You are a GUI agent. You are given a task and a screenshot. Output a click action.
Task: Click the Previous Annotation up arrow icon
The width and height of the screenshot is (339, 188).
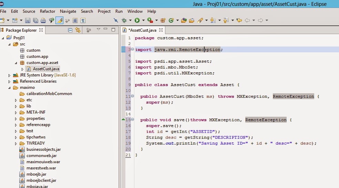coord(226,21)
